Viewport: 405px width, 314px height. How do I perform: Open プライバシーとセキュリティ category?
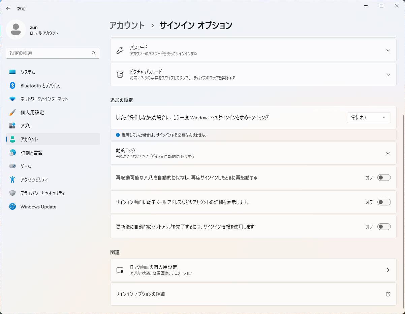click(53, 193)
